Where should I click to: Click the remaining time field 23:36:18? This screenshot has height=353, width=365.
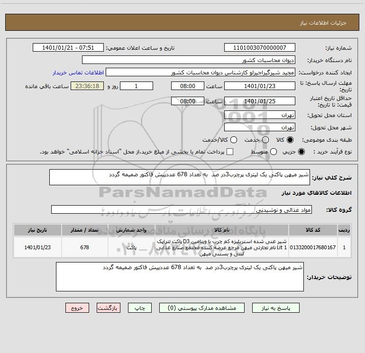point(87,86)
